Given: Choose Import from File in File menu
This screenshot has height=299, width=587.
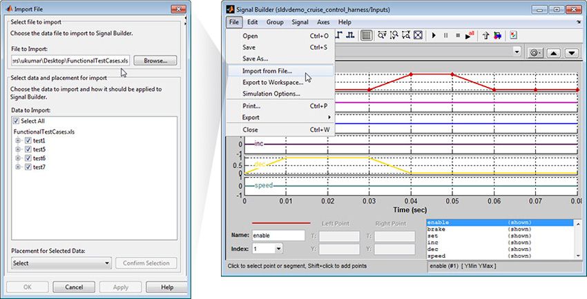Looking at the screenshot, I should 267,71.
